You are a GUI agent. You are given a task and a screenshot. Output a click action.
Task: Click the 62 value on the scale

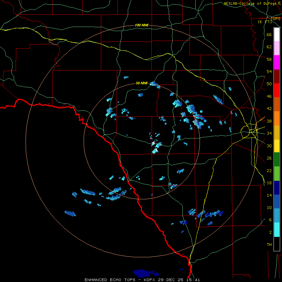[x=269, y=47]
